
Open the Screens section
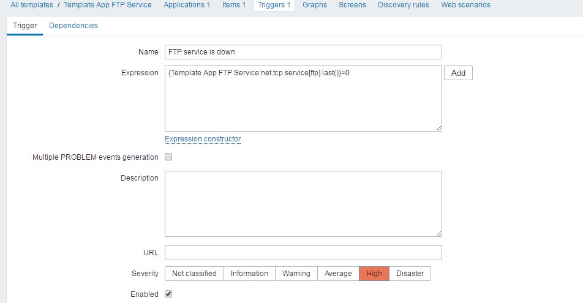pos(352,5)
